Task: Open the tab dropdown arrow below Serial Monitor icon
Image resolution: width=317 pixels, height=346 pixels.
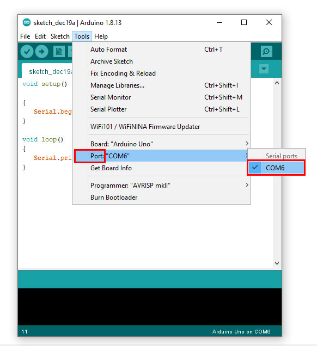Action: click(x=264, y=69)
